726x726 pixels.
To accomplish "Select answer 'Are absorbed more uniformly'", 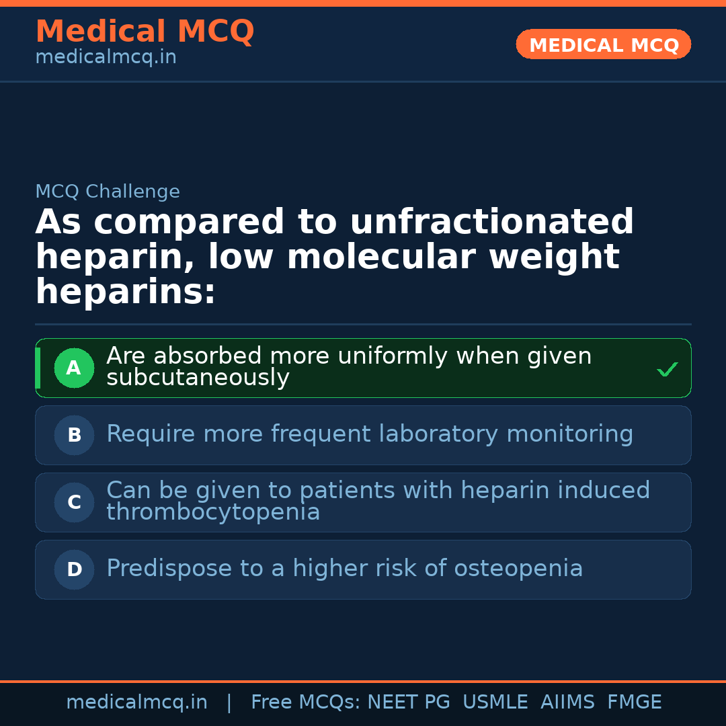I will coord(349,366).
